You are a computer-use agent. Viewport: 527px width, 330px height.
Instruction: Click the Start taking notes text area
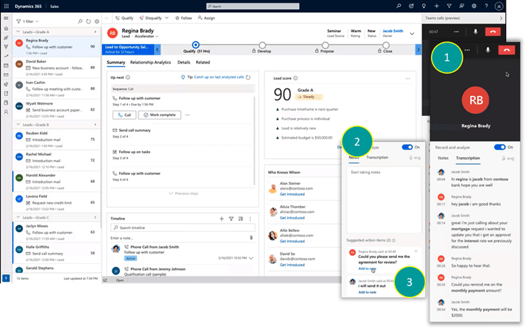[384, 200]
